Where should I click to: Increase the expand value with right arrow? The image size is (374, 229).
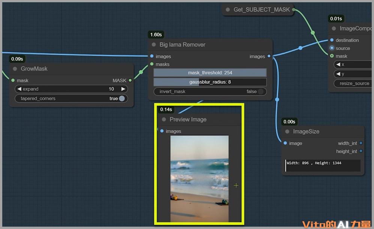pyautogui.click(x=123, y=89)
